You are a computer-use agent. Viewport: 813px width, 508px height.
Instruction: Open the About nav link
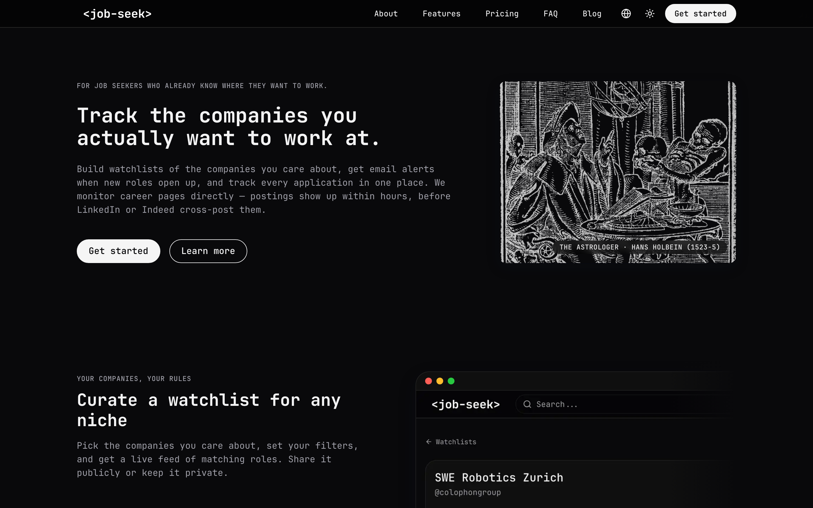(x=386, y=14)
